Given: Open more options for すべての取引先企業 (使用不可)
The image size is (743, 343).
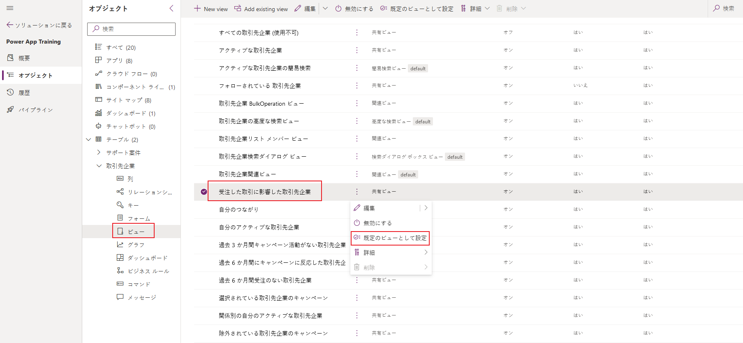Looking at the screenshot, I should [x=356, y=32].
